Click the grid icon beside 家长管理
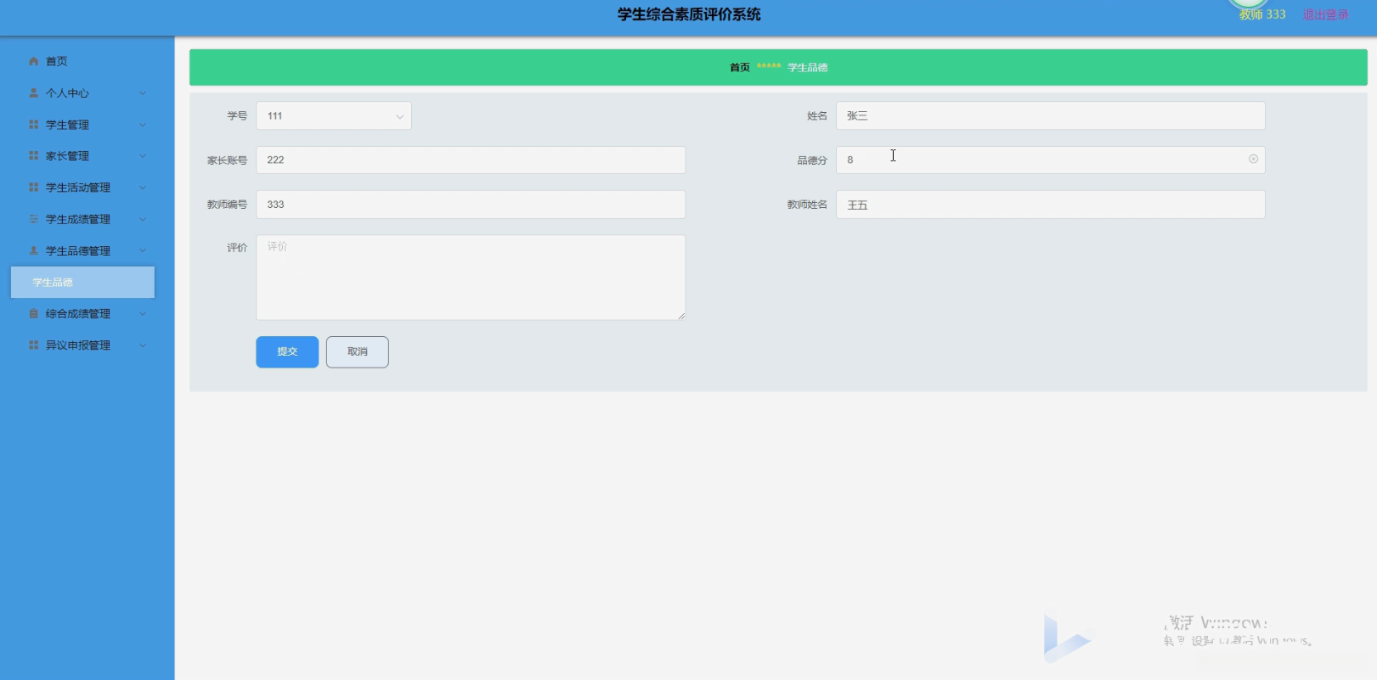 (34, 156)
